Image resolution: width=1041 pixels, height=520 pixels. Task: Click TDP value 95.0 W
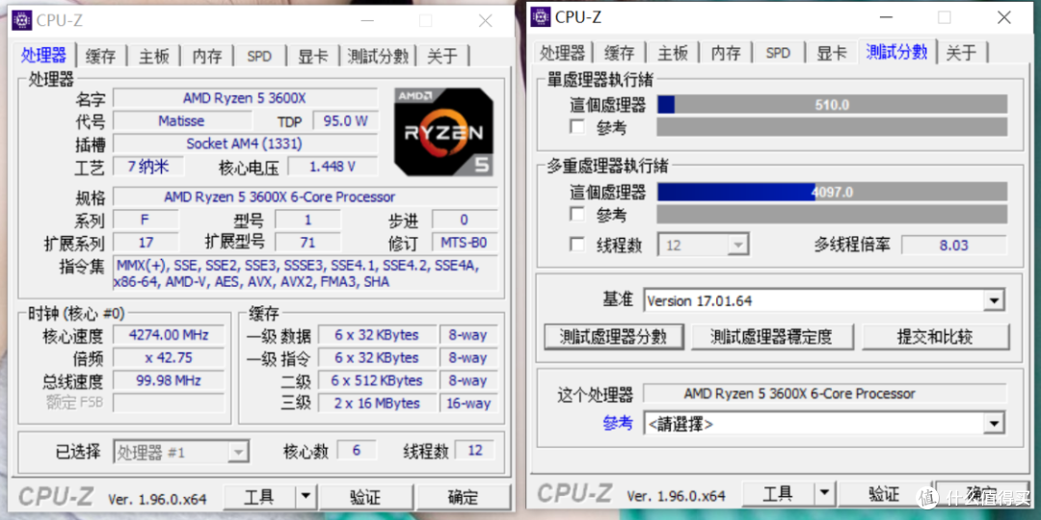point(345,120)
